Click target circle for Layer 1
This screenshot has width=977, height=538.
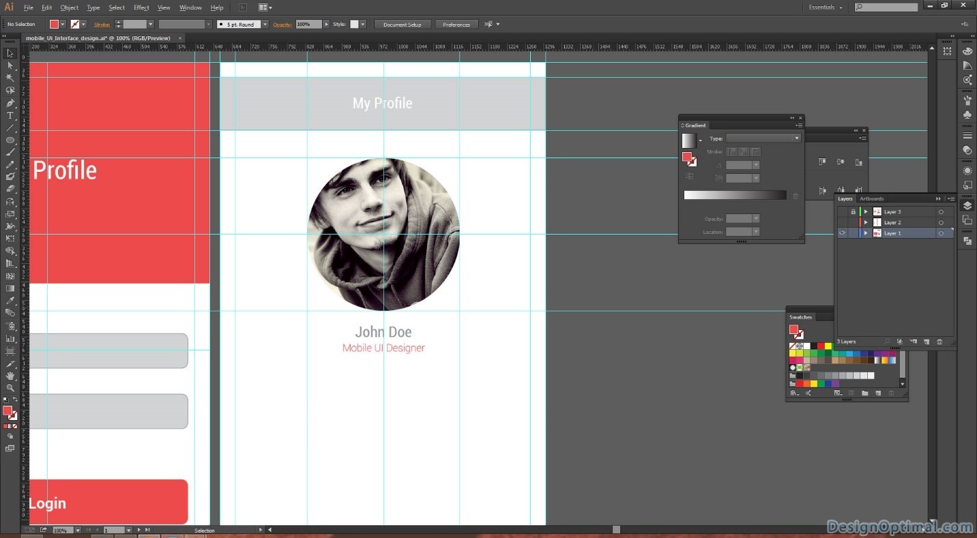(x=941, y=233)
